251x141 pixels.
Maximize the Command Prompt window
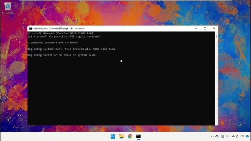tap(205, 29)
